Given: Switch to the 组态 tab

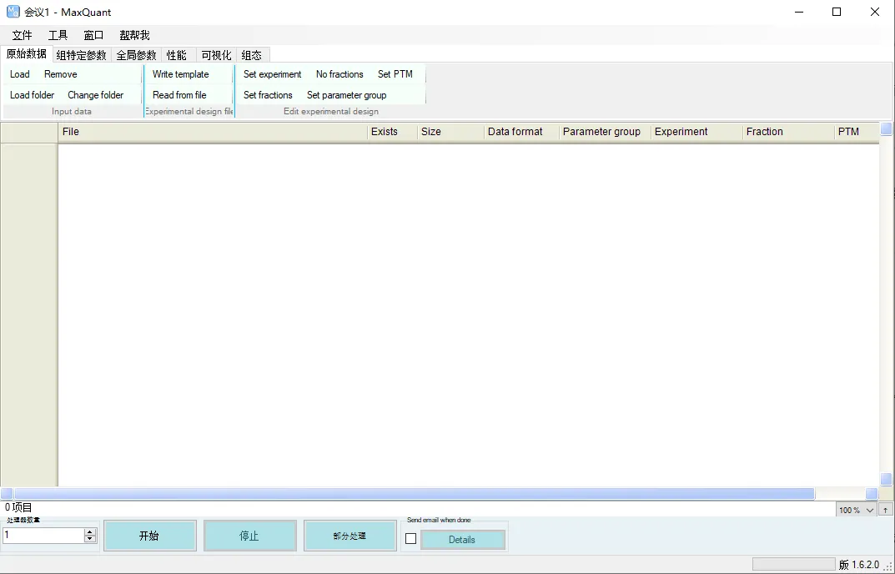Looking at the screenshot, I should [x=252, y=55].
